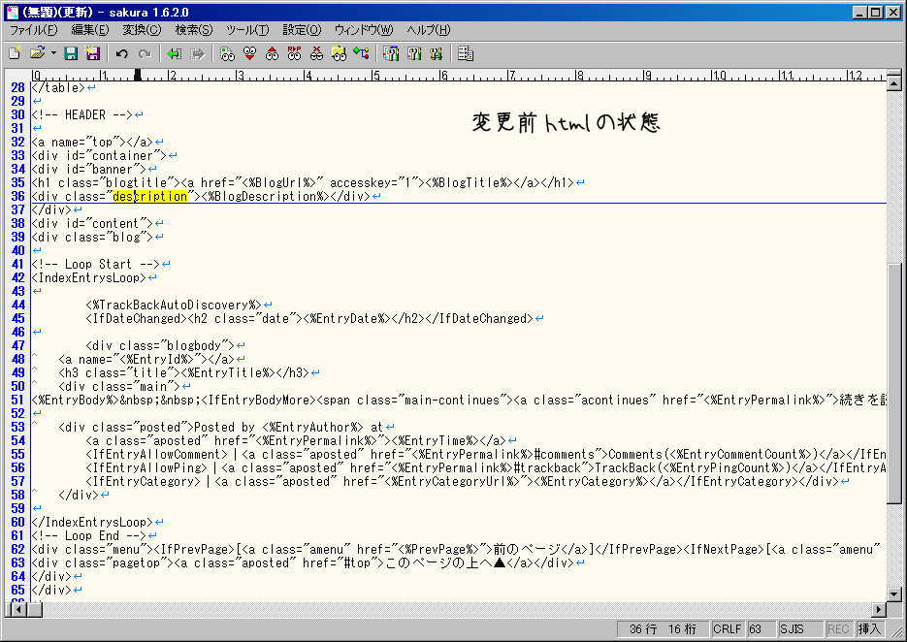Open the 設定(O) menu

[302, 30]
